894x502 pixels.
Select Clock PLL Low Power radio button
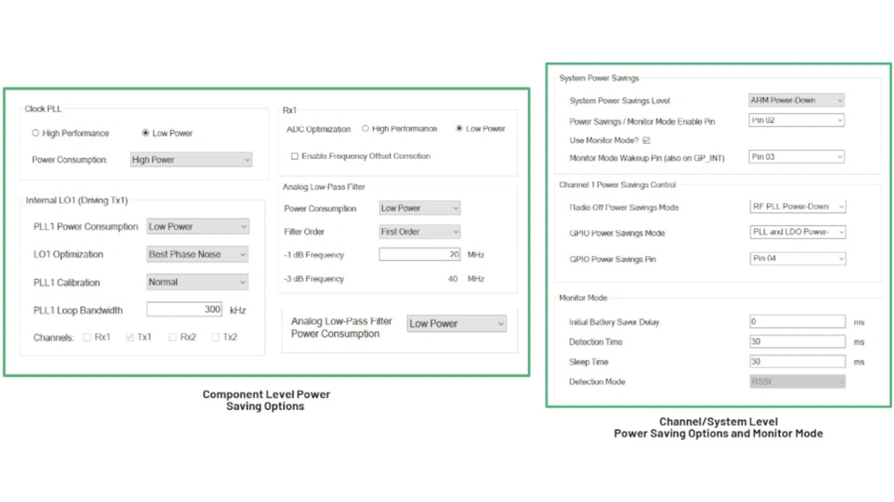(x=145, y=133)
